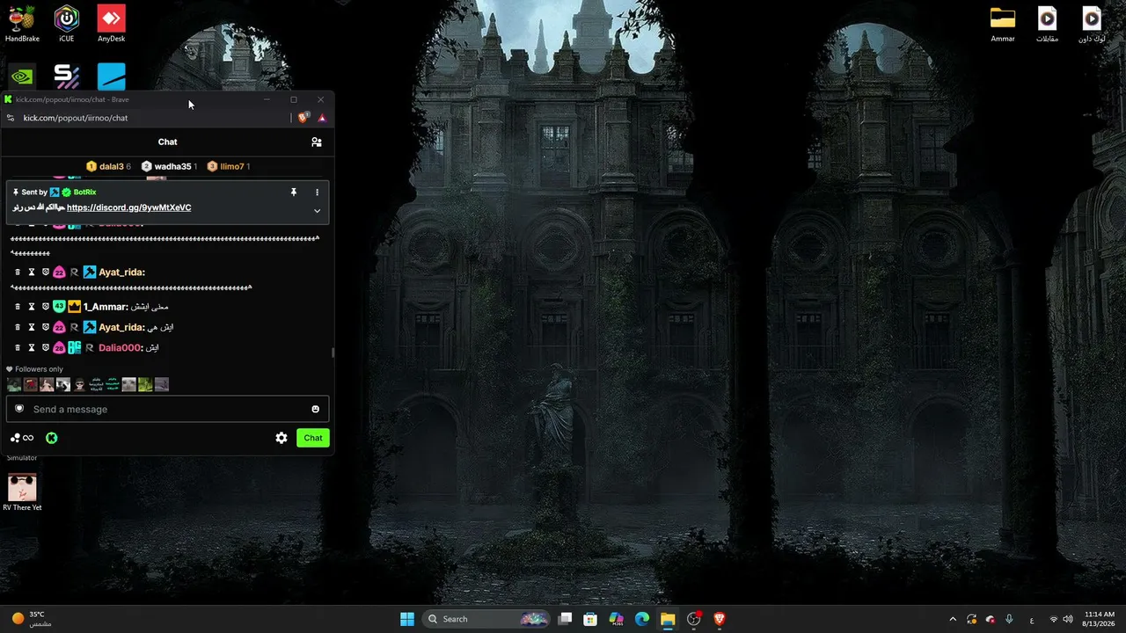Screen dimensions: 1126x633
Task: Select top gifter llimo7
Action: click(x=229, y=166)
